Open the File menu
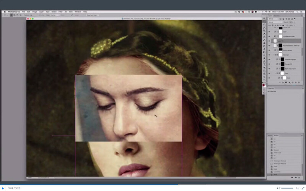Image resolution: width=306 pixels, height=191 pixels. click(x=23, y=12)
